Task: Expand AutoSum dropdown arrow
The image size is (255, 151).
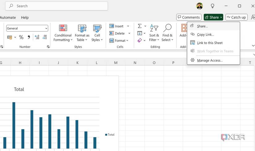Action: coord(145,26)
